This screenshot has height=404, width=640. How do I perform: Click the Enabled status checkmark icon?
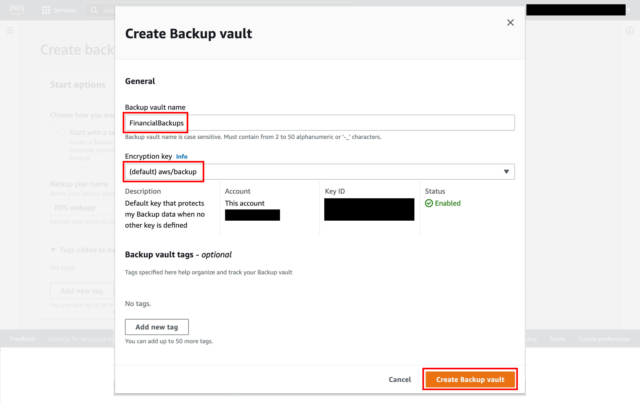[429, 203]
